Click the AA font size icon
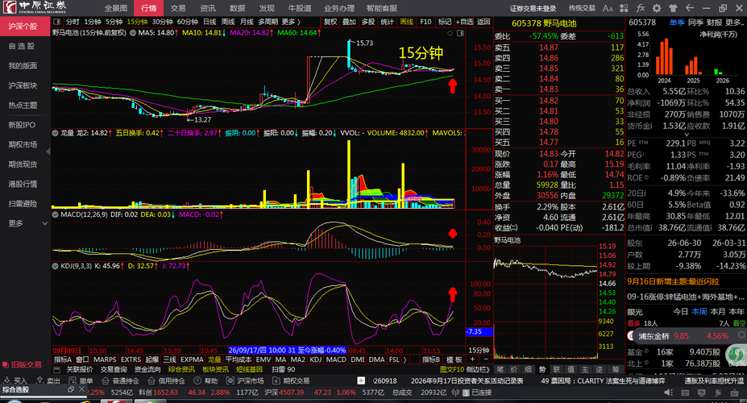Viewport: 747px width, 403px height. pyautogui.click(x=608, y=8)
